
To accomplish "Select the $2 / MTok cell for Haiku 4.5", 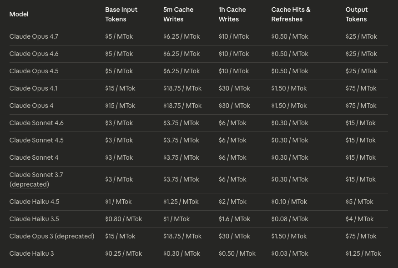I will point(232,202).
